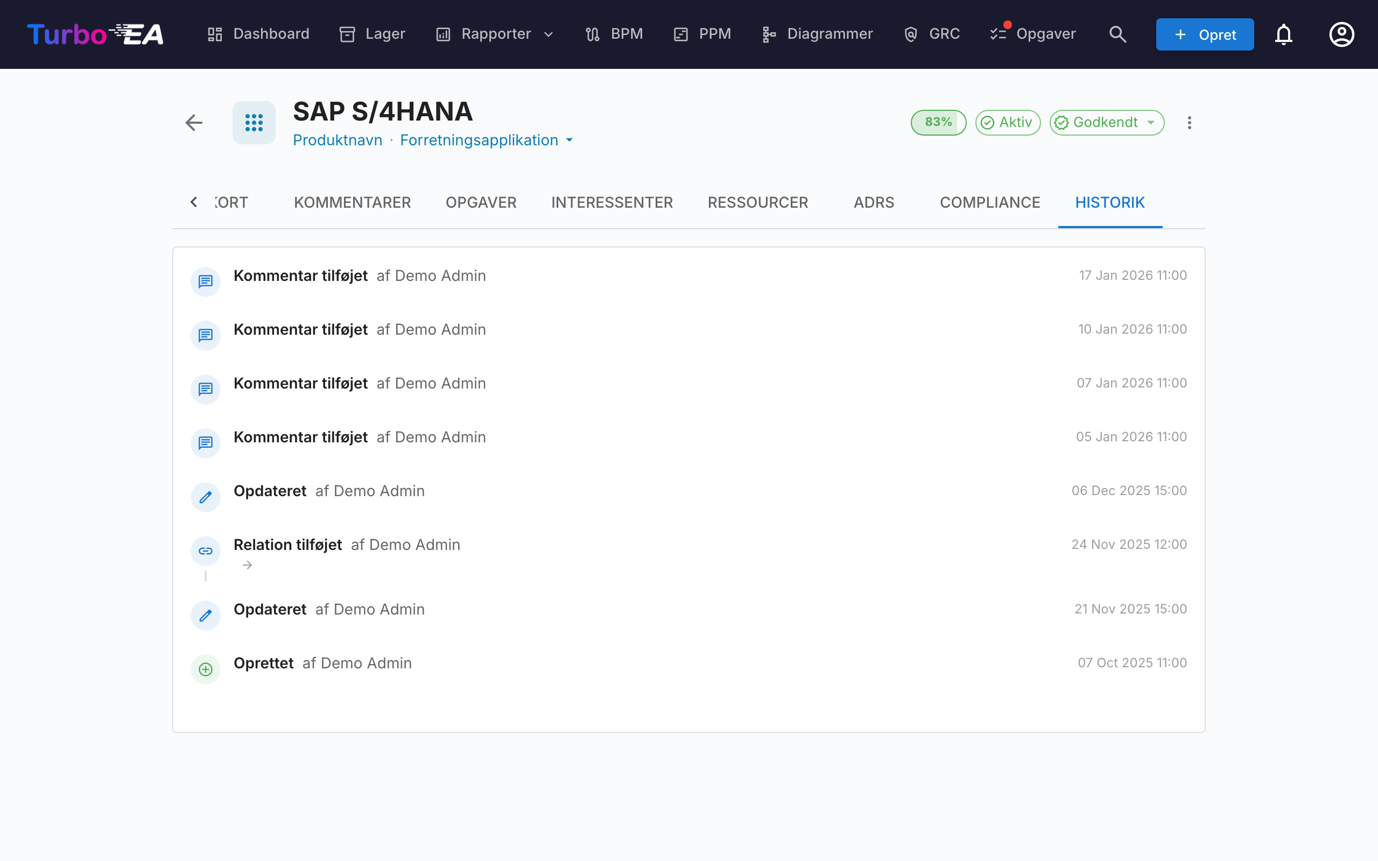Image resolution: width=1378 pixels, height=861 pixels.
Task: Click the 07 Oct 2025 11:00 timestamp
Action: 1132,663
